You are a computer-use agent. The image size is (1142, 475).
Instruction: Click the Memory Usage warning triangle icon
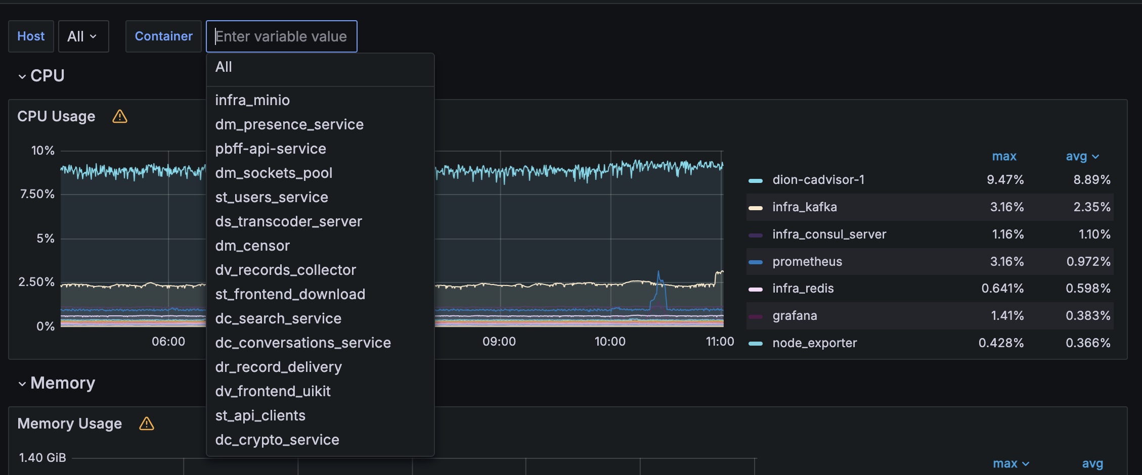[147, 423]
